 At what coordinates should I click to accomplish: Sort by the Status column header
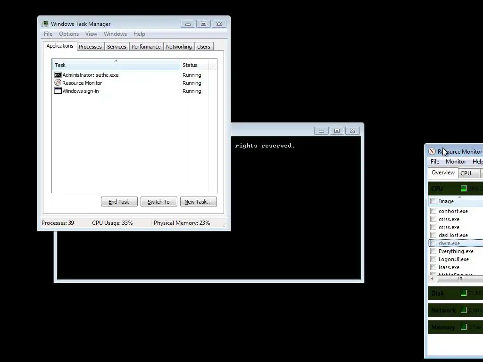click(x=194, y=65)
